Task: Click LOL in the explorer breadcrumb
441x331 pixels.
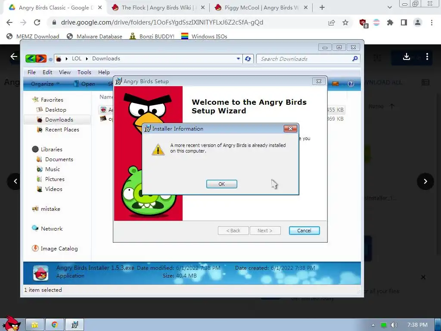Action: [x=77, y=59]
